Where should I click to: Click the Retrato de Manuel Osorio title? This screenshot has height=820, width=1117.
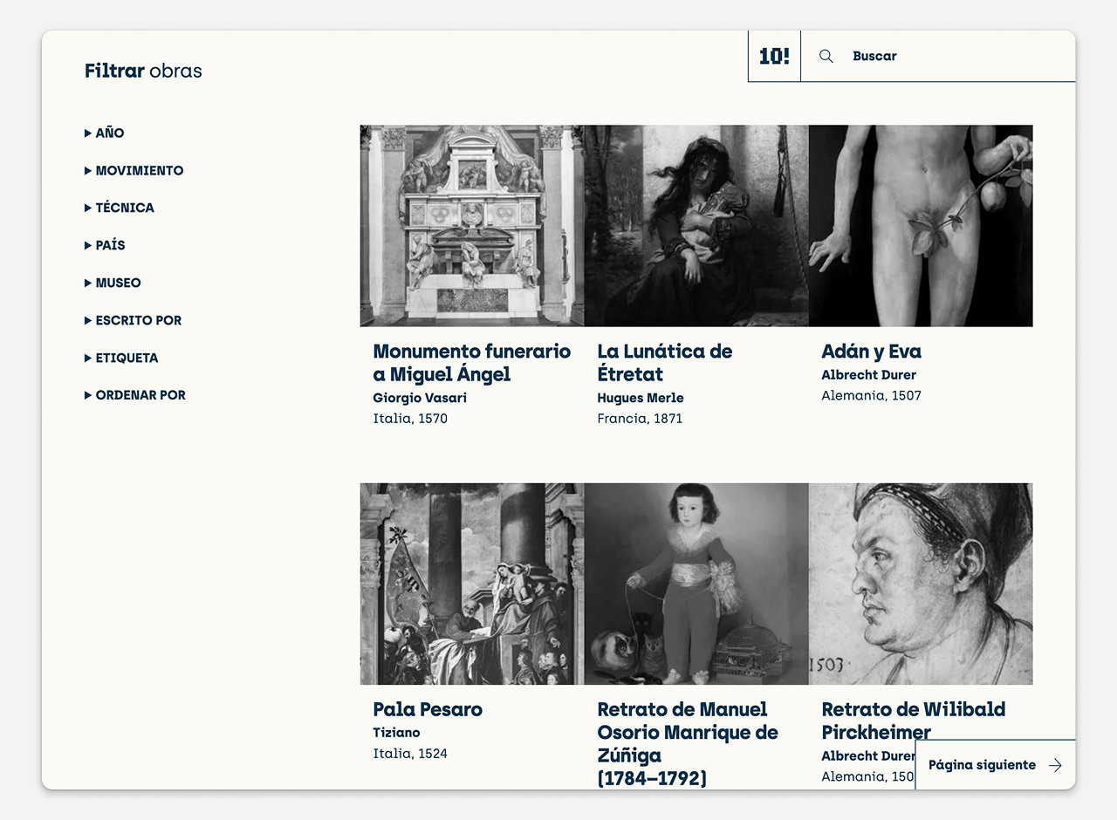[687, 743]
